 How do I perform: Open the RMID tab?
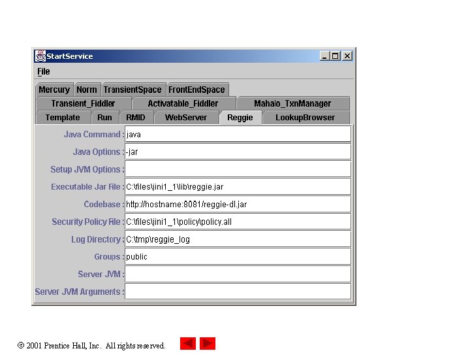tap(136, 118)
